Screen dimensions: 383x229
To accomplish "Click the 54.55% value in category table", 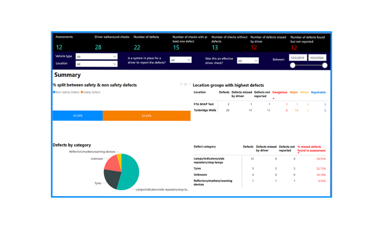I will click(x=321, y=159).
